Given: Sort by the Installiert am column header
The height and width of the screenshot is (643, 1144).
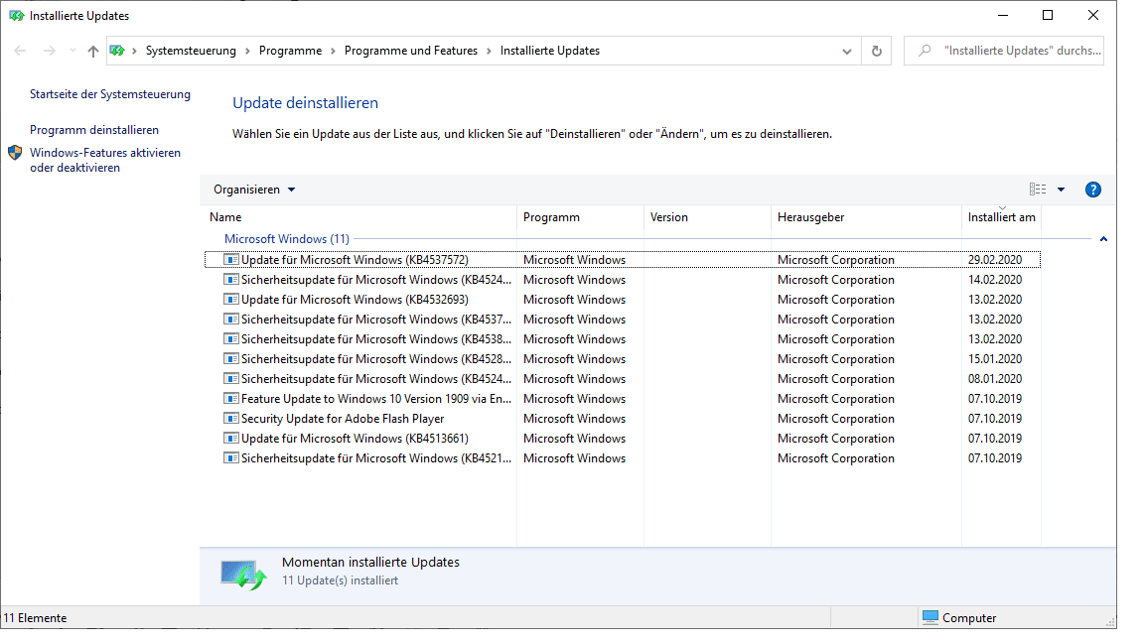Looking at the screenshot, I should 1001,217.
